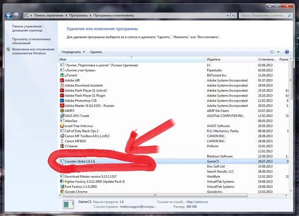This screenshot has height=216, width=299.
Task: Select Download Master version 5.13.2.1317 entry
Action: (x=90, y=176)
